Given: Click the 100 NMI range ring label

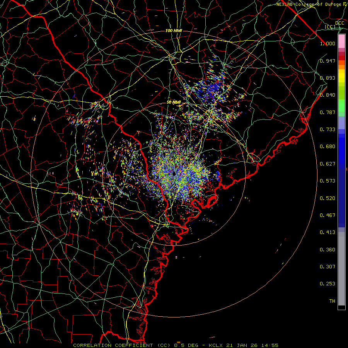Looking at the screenshot, I should 174,31.
